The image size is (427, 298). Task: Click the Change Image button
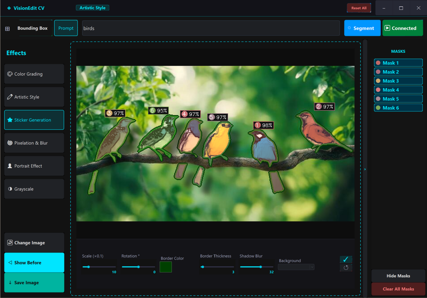34,243
